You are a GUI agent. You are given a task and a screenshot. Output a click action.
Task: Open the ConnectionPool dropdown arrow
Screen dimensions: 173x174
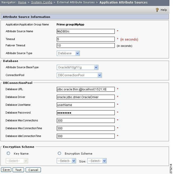point(100,75)
